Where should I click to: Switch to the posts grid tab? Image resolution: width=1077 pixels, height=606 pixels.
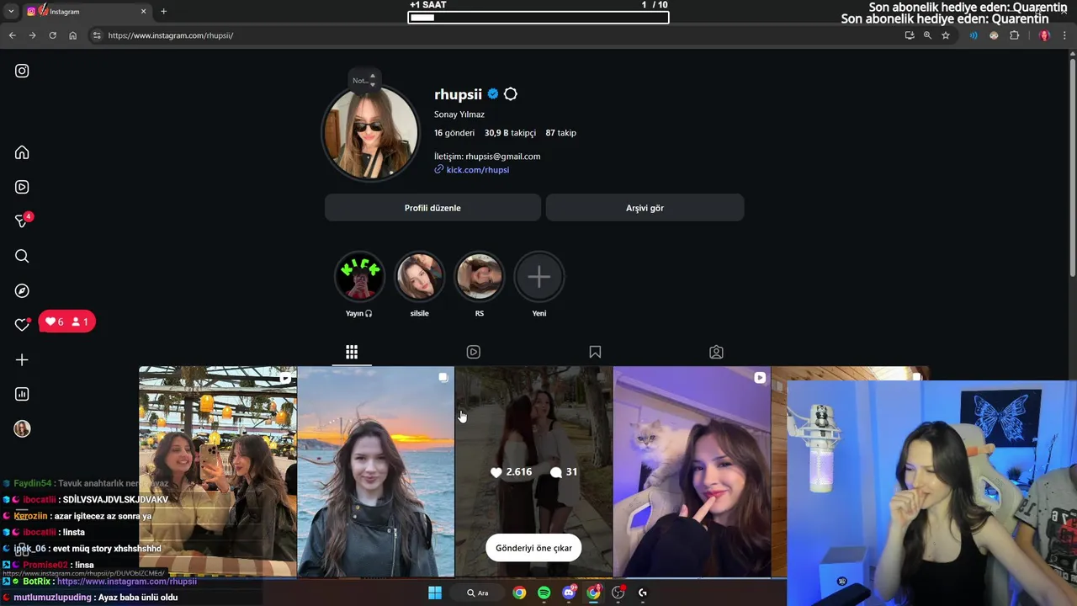click(352, 352)
